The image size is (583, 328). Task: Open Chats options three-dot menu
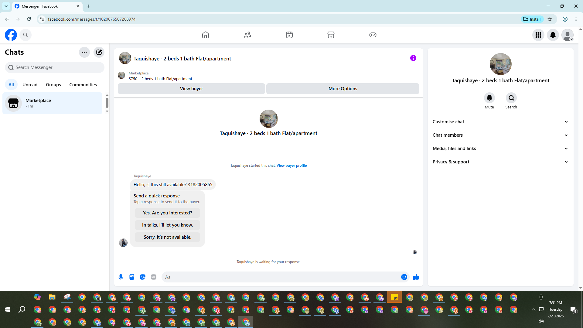click(84, 52)
